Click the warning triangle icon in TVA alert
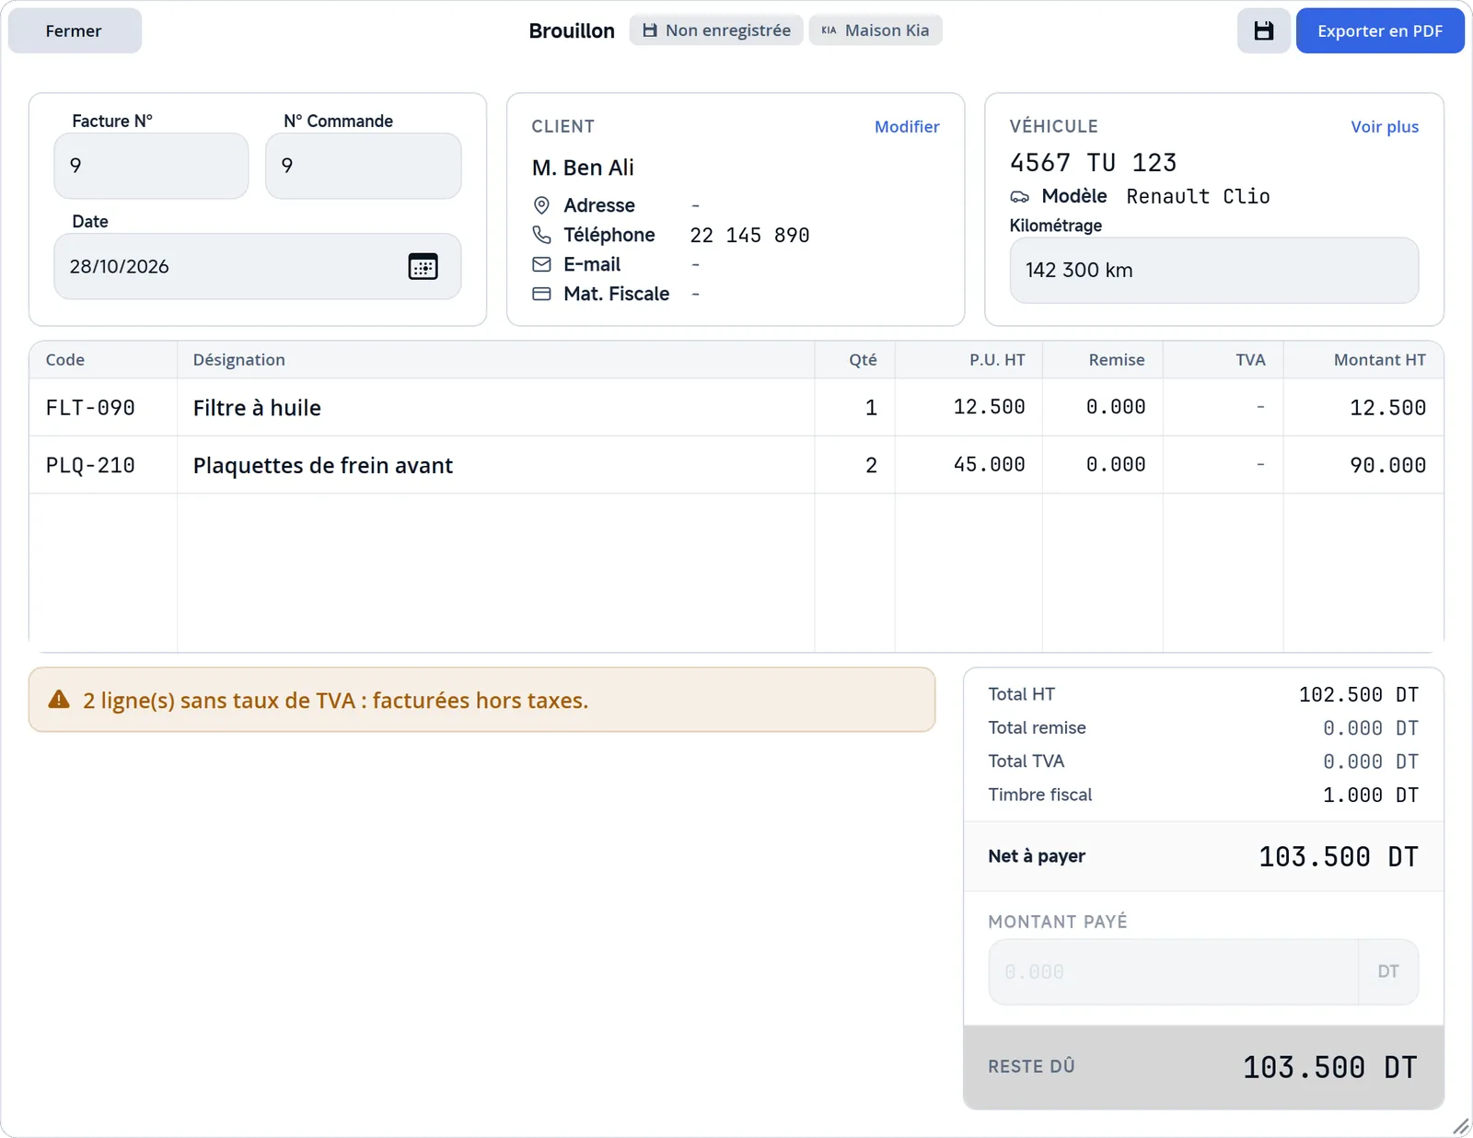Screen dimensions: 1473x1138 (59, 700)
